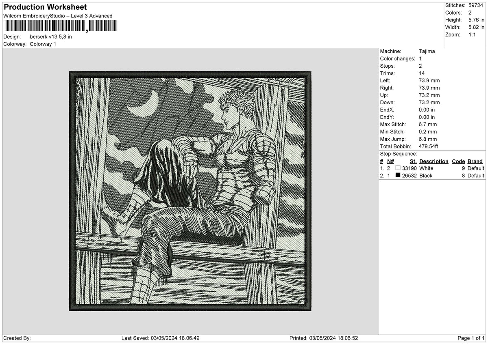Click the Trims value 14

(x=422, y=73)
